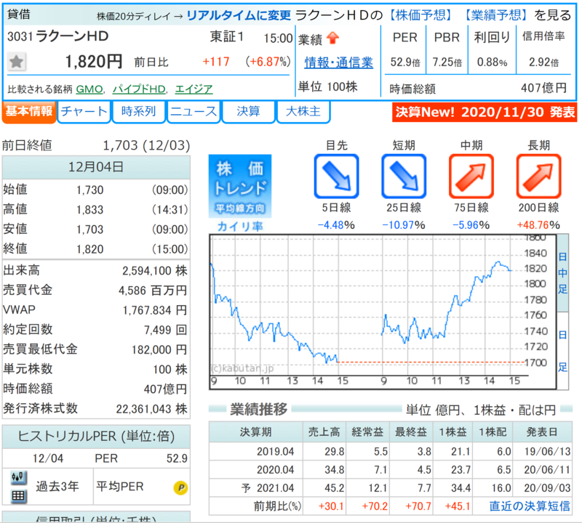
Task: Click リアルタイムに変更 link
Action: click(239, 15)
